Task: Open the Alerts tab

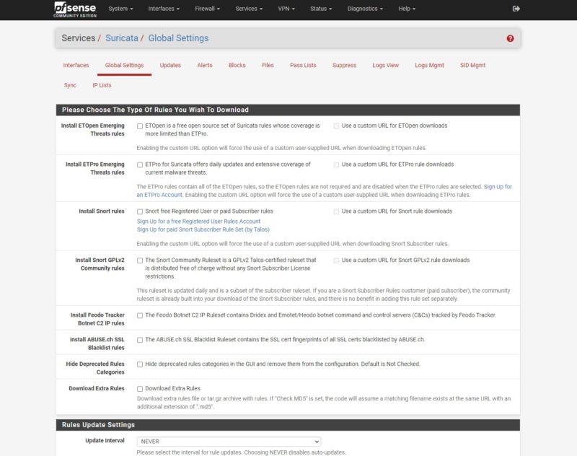Action: pos(205,65)
